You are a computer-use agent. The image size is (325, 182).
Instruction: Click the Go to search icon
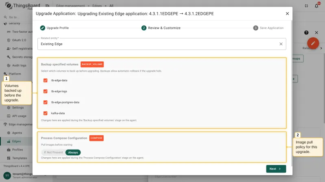click(5, 17)
